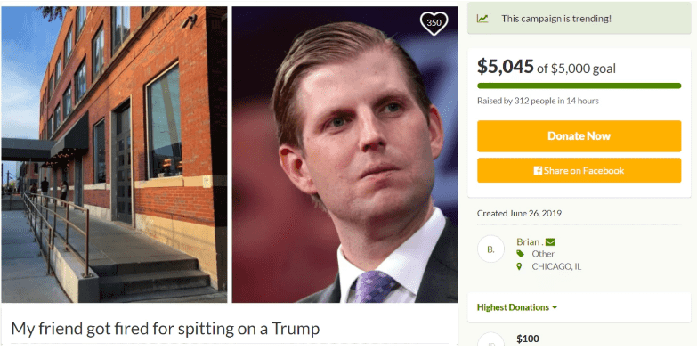Click the heart icon showing 350 likes
697x351 pixels.
[x=434, y=22]
